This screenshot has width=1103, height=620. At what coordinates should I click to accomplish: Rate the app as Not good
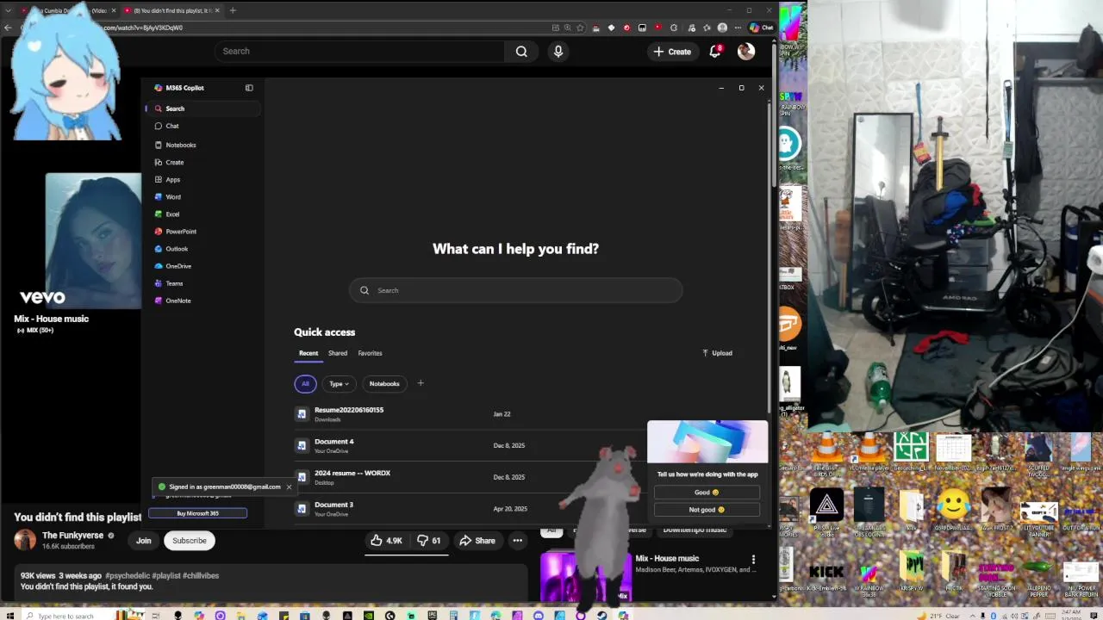[707, 510]
